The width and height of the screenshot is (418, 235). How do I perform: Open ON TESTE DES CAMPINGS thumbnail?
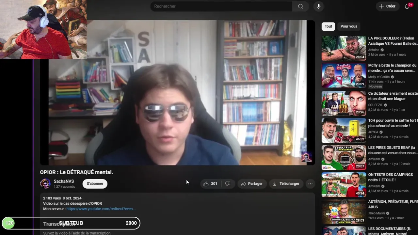coord(344,185)
